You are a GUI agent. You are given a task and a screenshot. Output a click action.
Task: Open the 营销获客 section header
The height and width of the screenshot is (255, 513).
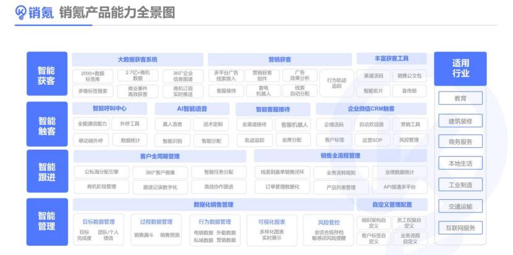tap(279, 59)
